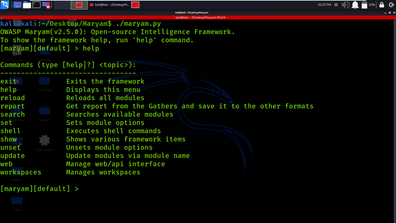Click the 'report' command name
Screen dimensions: 396x223
12,106
